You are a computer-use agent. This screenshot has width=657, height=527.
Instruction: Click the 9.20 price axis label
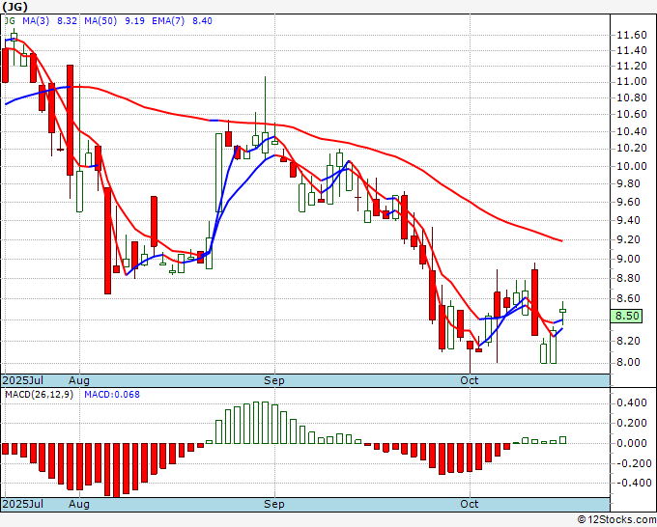pos(629,239)
